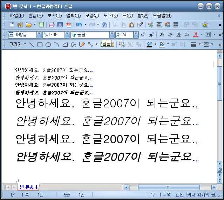Open the 보기(U) menu
This screenshot has height=200, width=224.
(x=55, y=15)
